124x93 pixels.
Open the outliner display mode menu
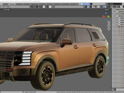coord(114,7)
